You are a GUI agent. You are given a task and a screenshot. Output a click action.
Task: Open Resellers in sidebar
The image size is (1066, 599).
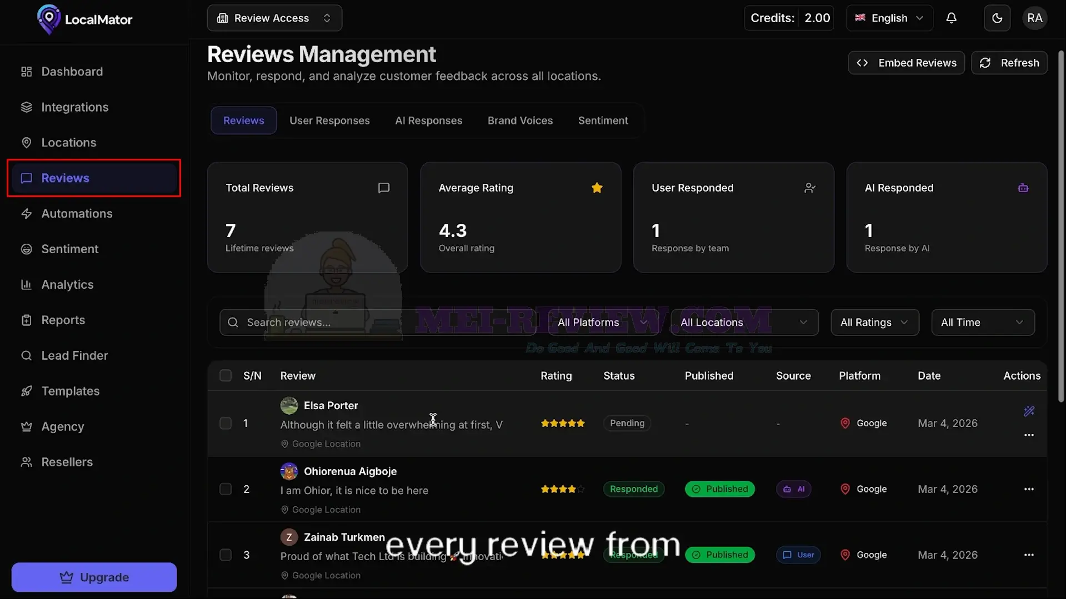click(94, 462)
